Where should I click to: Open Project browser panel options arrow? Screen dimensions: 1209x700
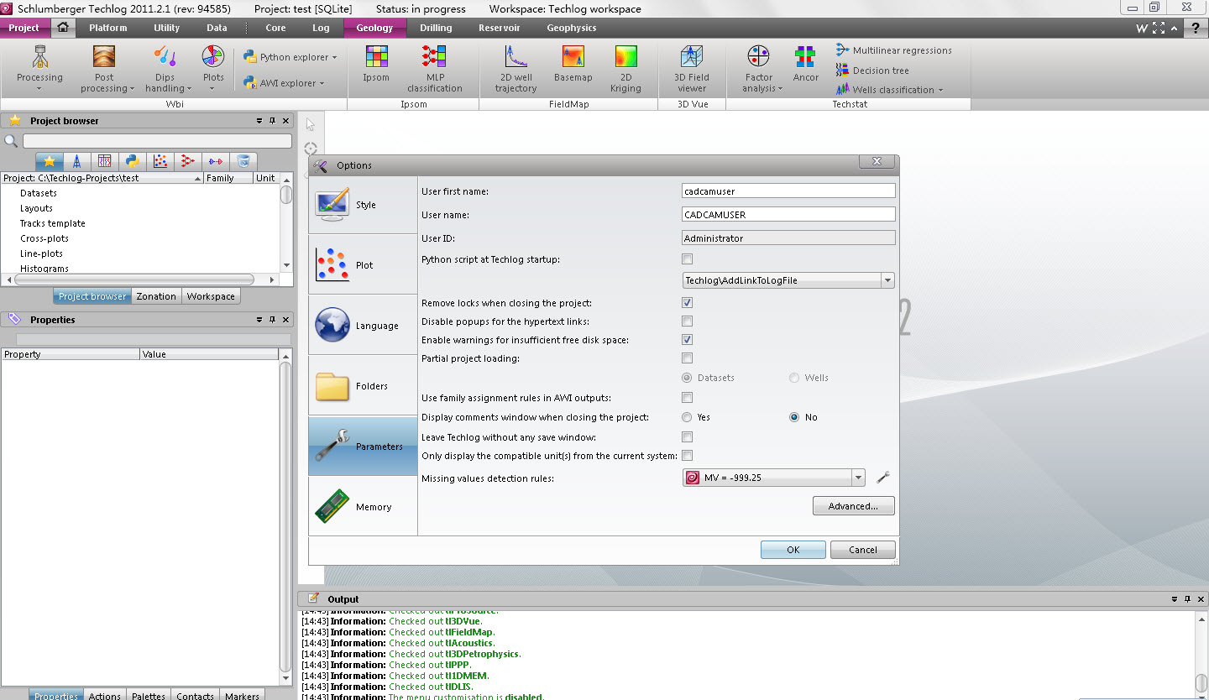point(259,121)
